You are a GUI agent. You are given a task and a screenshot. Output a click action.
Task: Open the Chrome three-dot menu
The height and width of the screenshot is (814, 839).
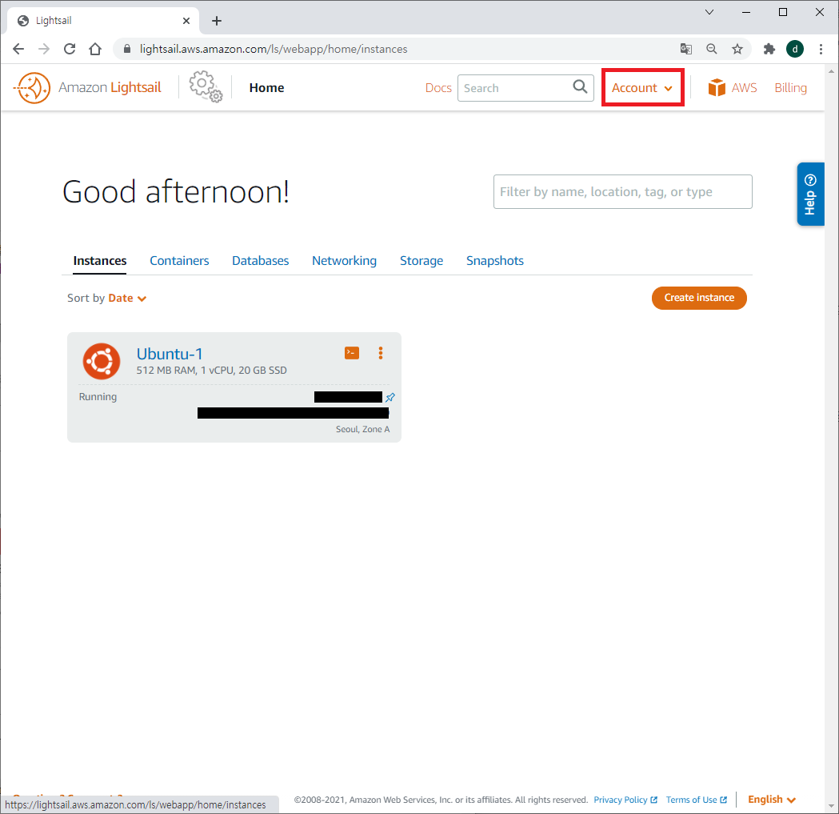tap(821, 50)
